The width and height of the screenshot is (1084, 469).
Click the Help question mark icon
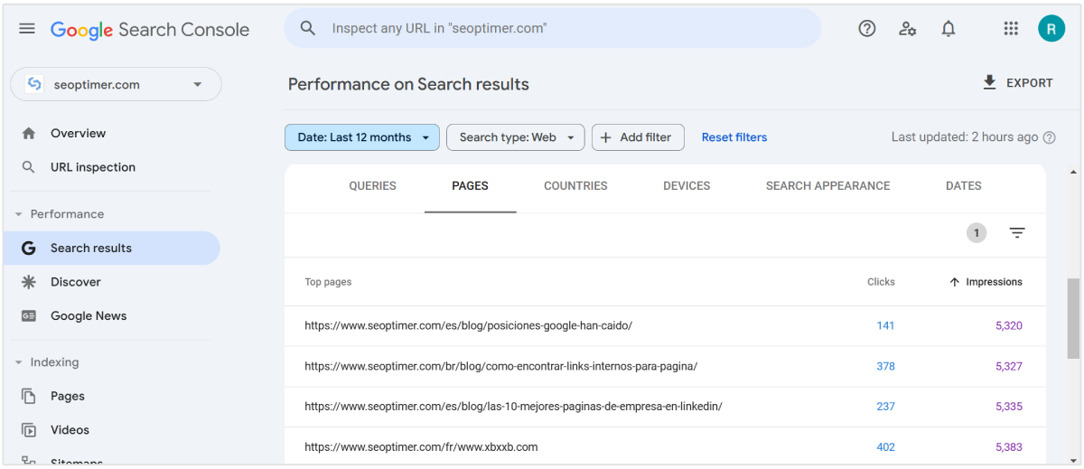tap(867, 29)
